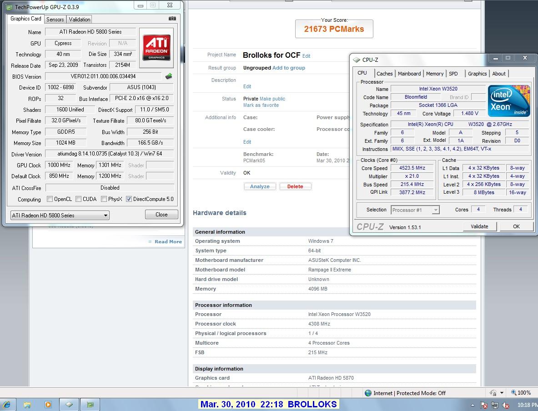Select the GPU-Z Graphics Card tab
The width and height of the screenshot is (538, 411).
[x=26, y=19]
